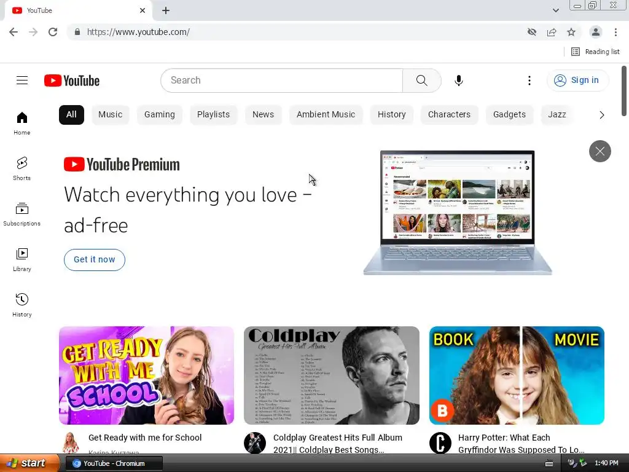629x472 pixels.
Task: Open Coldplay Greatest Hits thumbnail
Action: 331,376
